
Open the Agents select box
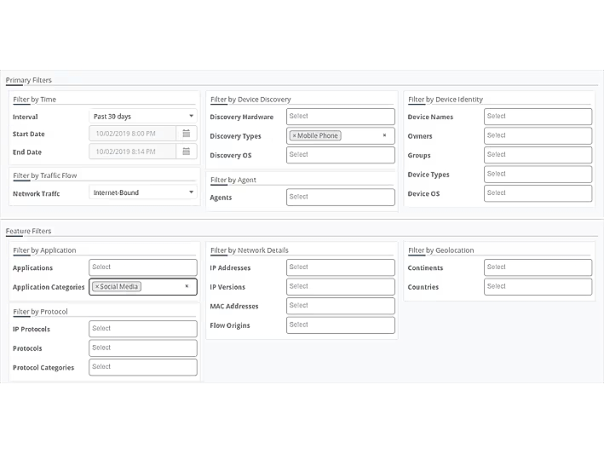click(341, 197)
